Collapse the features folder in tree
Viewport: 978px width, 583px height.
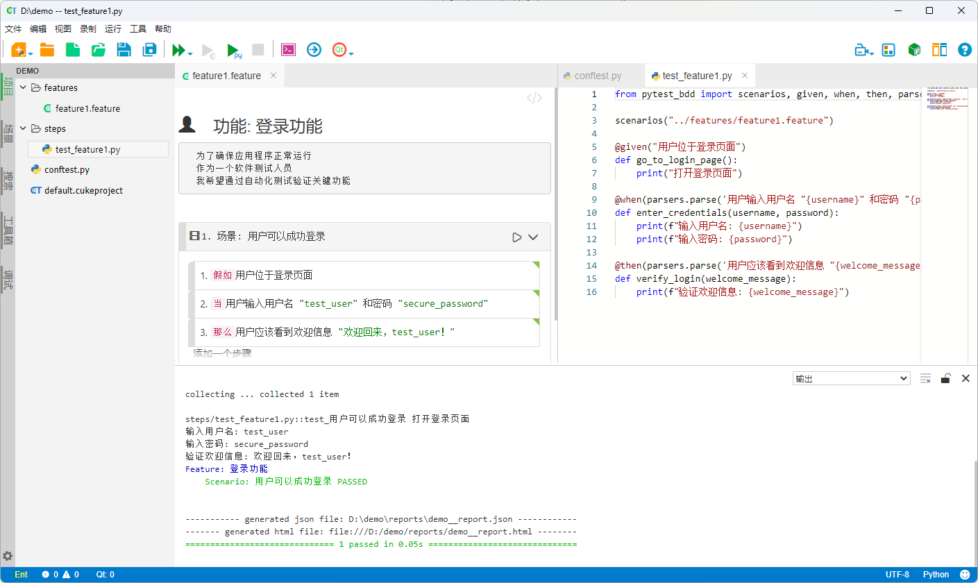click(23, 88)
